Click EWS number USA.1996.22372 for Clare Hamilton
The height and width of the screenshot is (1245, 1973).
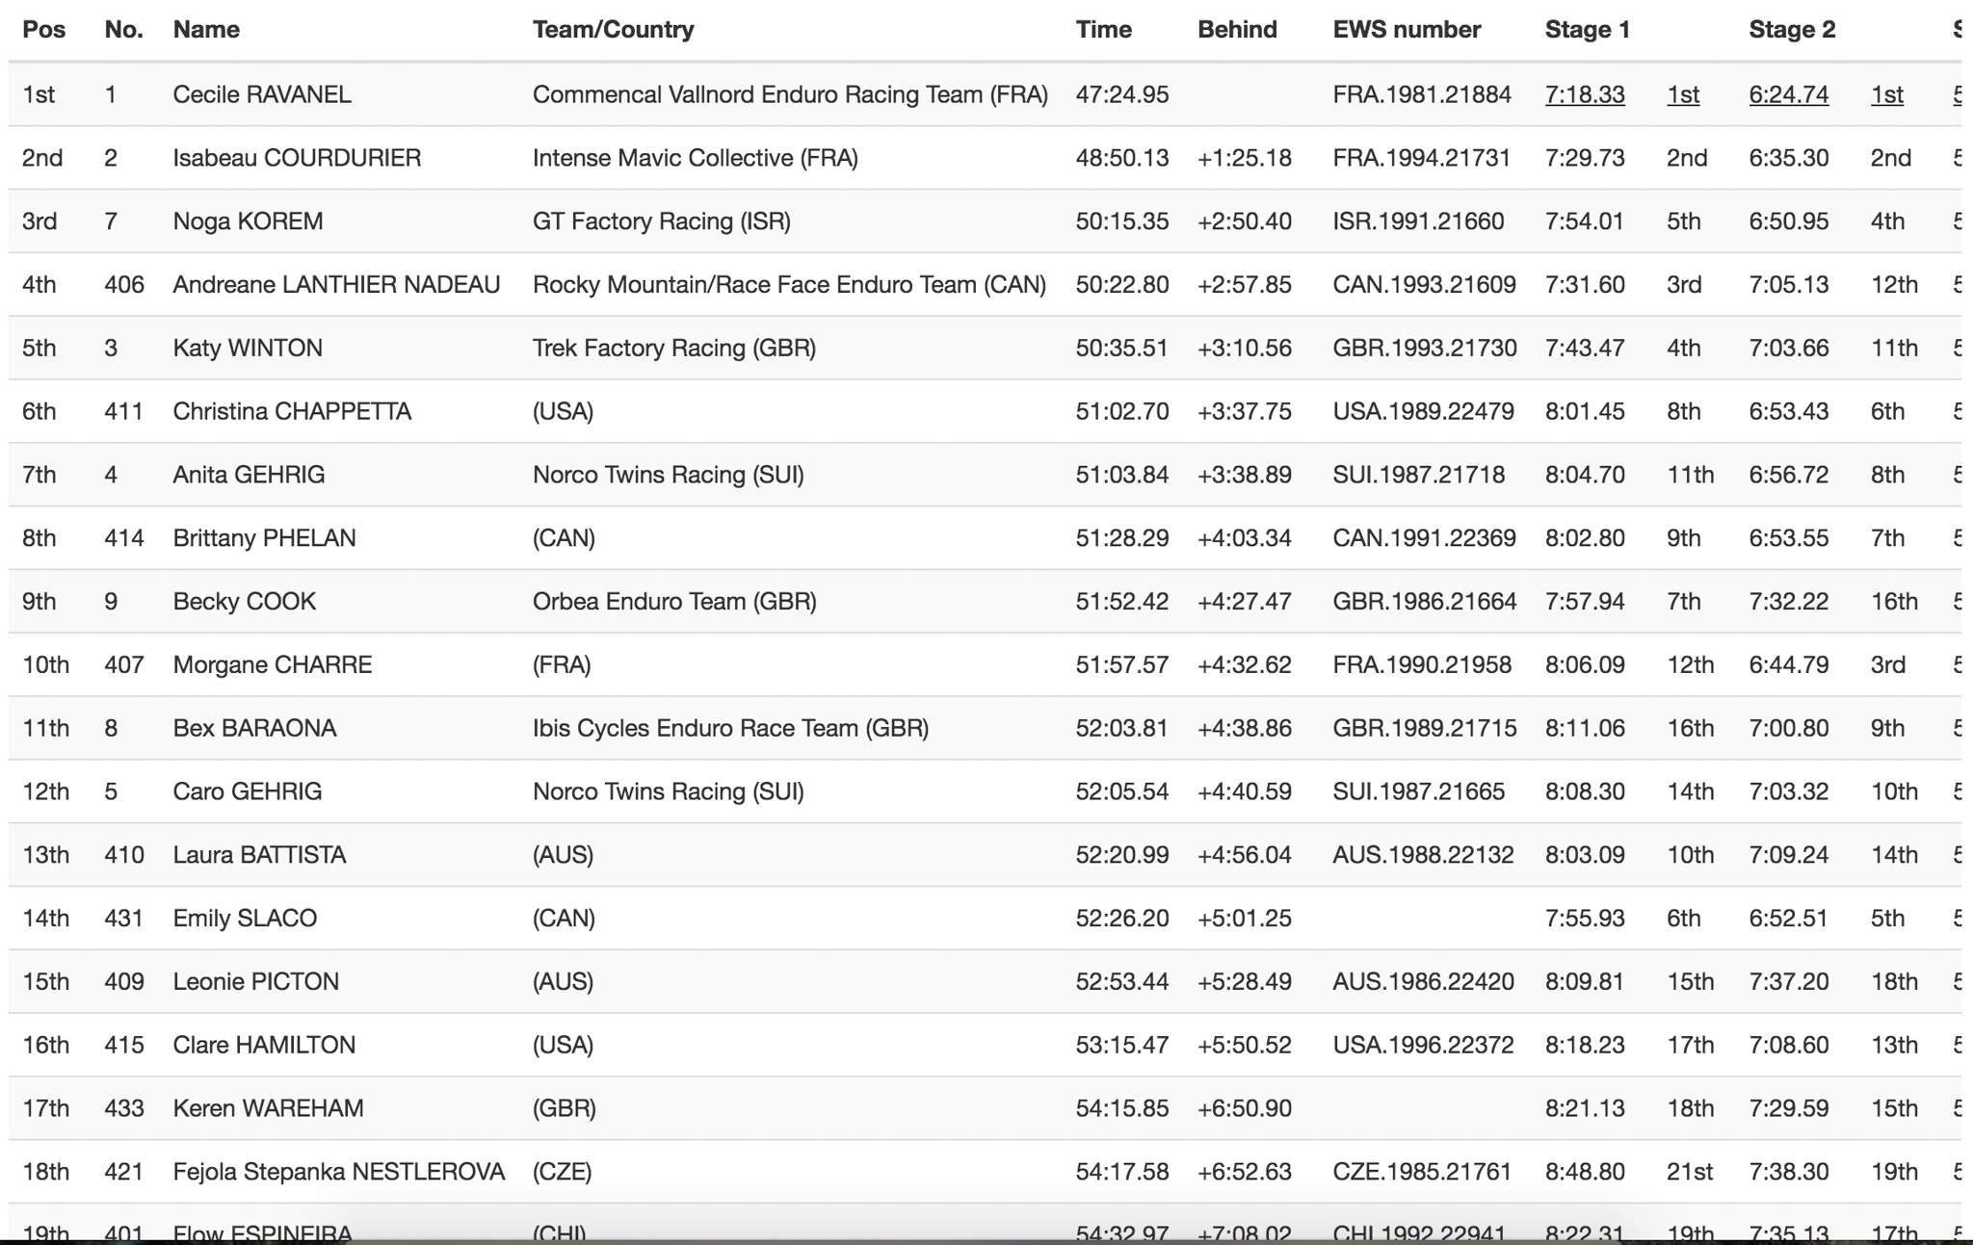[1423, 1045]
